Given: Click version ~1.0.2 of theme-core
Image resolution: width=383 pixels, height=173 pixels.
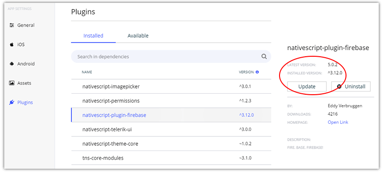Looking at the screenshot, I should tap(245, 143).
